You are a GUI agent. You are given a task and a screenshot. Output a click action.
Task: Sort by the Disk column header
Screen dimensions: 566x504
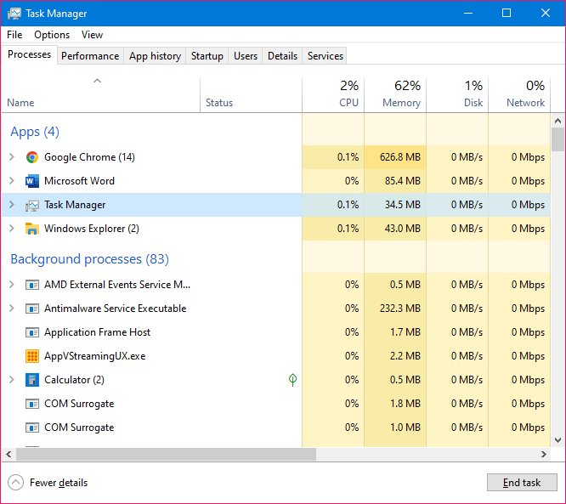[x=457, y=94]
